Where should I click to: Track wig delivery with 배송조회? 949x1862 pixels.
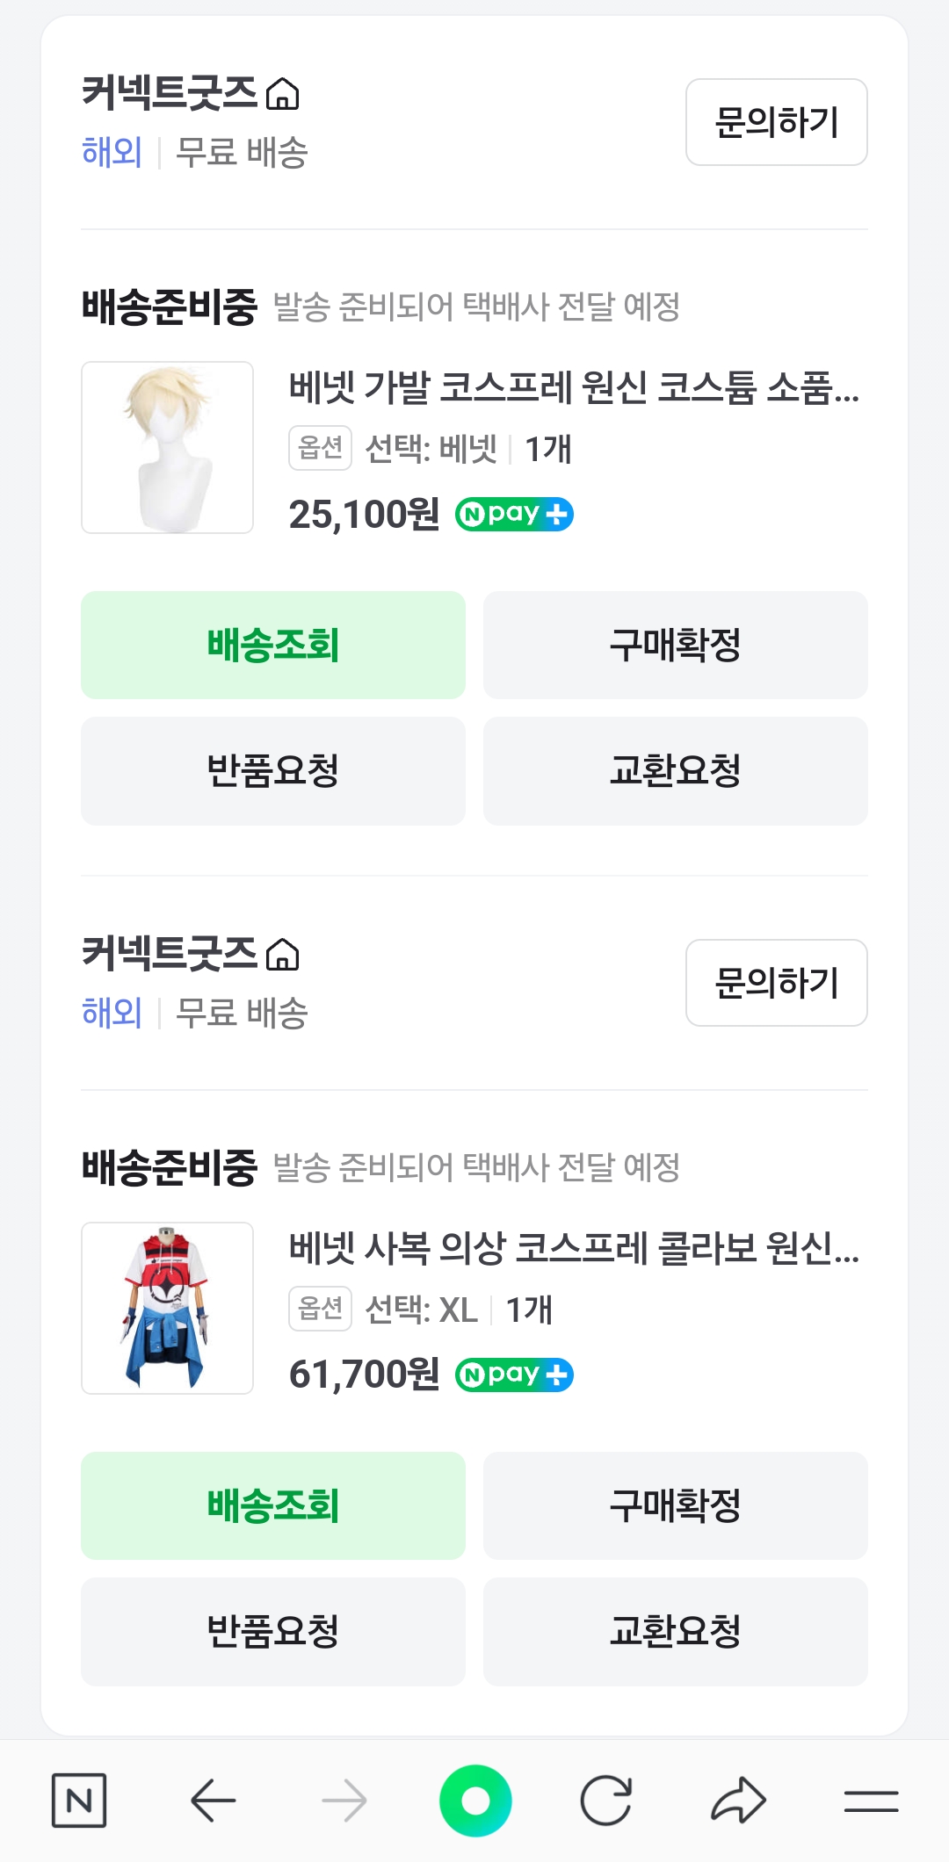point(273,645)
